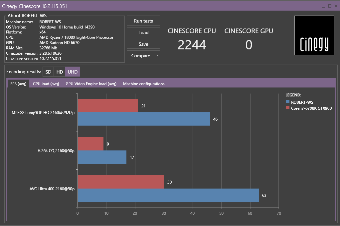Viewport: 340px width, 226px height.
Task: Click the CINESCORE CPU heading
Action: 192,31
